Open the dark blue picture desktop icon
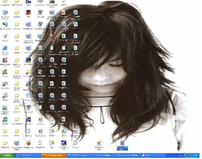 click(x=63, y=143)
